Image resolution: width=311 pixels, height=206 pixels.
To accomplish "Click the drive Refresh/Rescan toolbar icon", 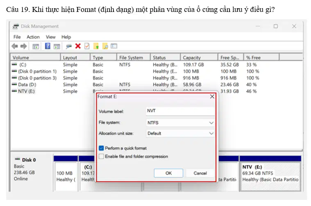I will 68,46.
